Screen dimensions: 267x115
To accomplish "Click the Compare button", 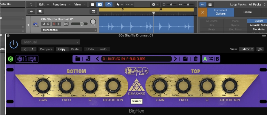I will coord(46,49).
